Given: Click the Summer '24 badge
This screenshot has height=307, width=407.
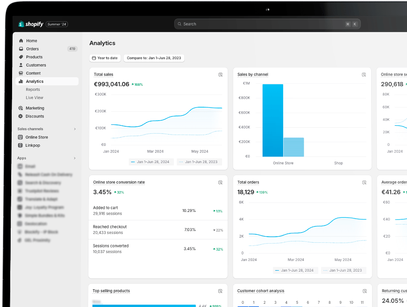Looking at the screenshot, I should pyautogui.click(x=57, y=24).
